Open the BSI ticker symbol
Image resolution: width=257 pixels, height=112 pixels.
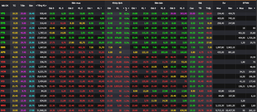pyautogui.click(x=3, y=57)
